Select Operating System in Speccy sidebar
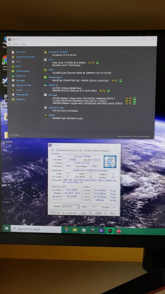 pos(25,57)
